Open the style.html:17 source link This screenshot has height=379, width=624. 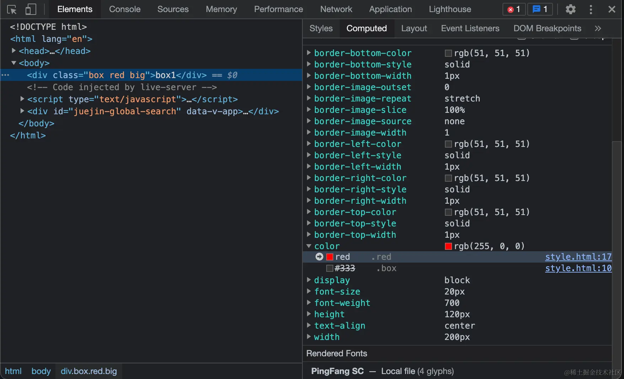[578, 257]
